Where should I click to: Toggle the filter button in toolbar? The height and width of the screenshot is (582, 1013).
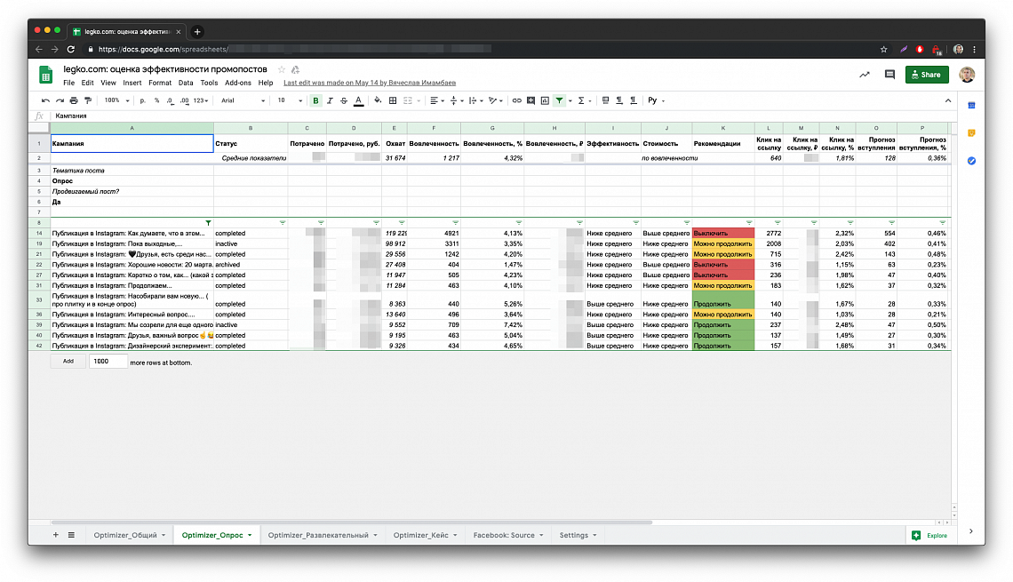click(560, 100)
